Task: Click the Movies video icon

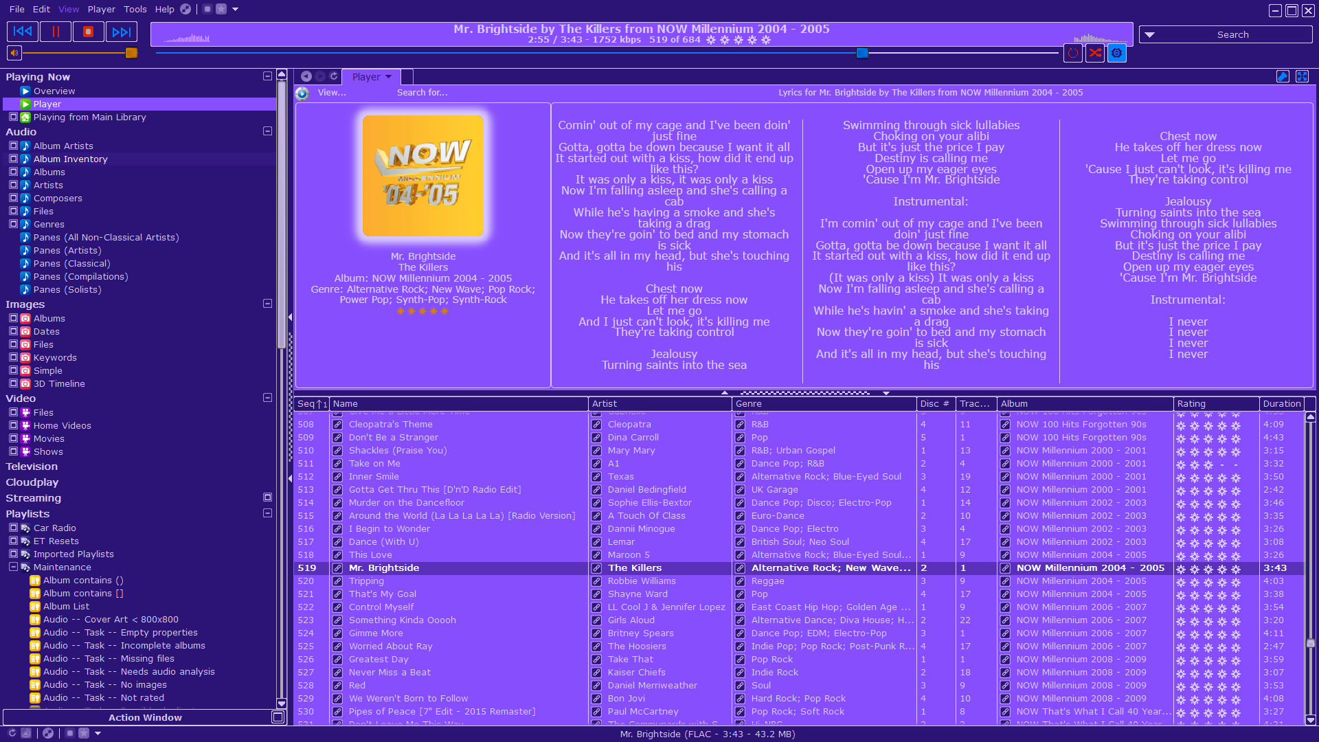Action: [25, 438]
